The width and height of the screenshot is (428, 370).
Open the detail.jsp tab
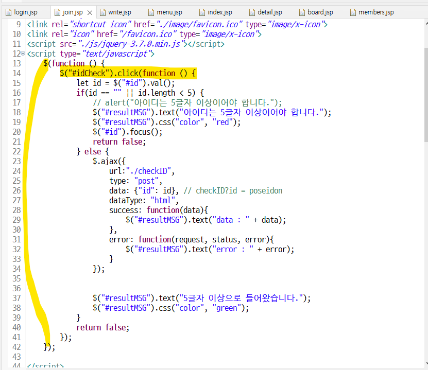pyautogui.click(x=270, y=12)
